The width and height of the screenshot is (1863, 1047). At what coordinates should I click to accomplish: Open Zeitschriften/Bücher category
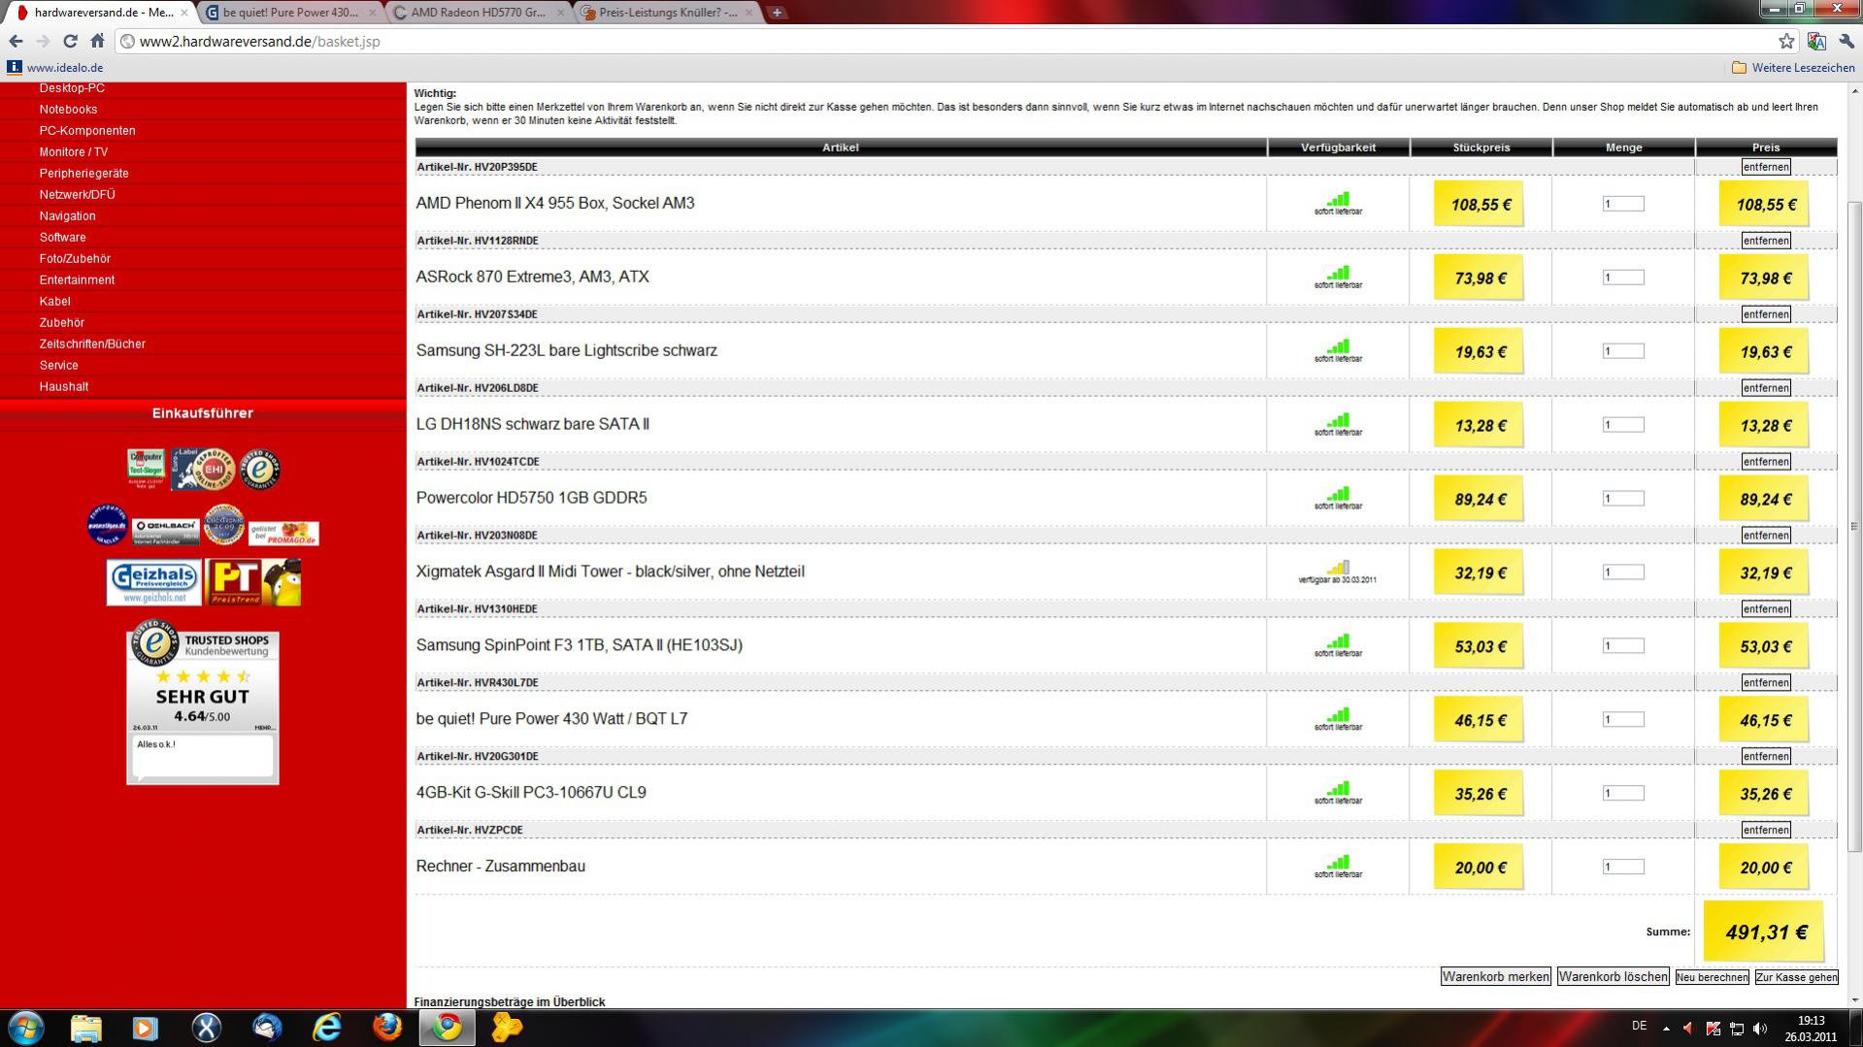tap(92, 344)
